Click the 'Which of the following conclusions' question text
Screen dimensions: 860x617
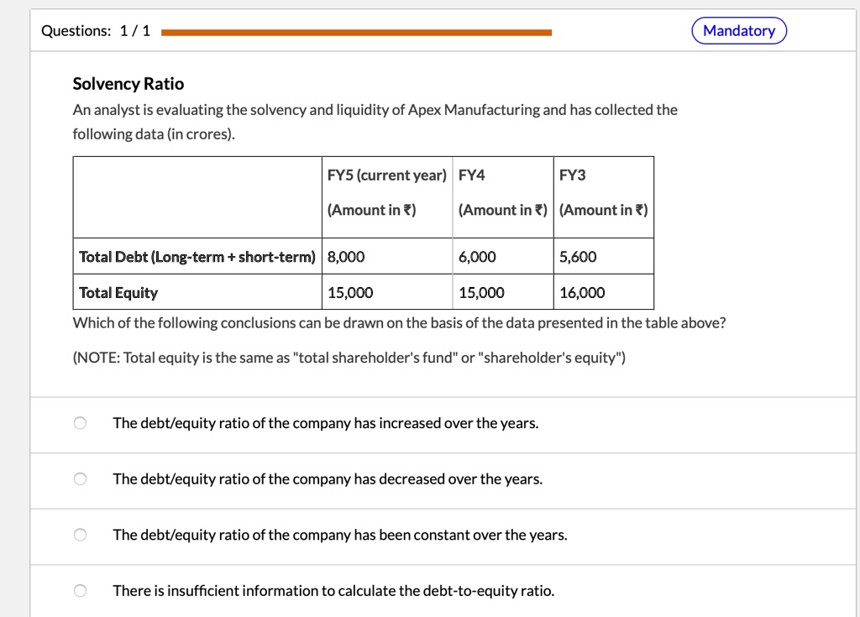pyautogui.click(x=399, y=322)
